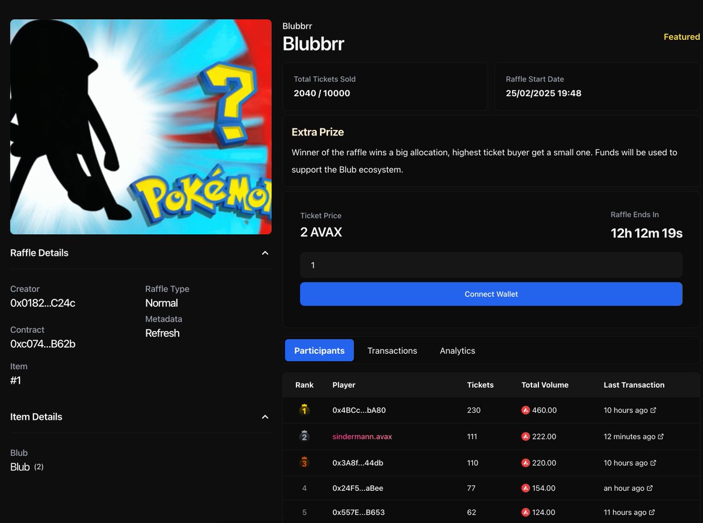This screenshot has height=523, width=703.
Task: Refresh the raffle metadata
Action: click(x=162, y=333)
